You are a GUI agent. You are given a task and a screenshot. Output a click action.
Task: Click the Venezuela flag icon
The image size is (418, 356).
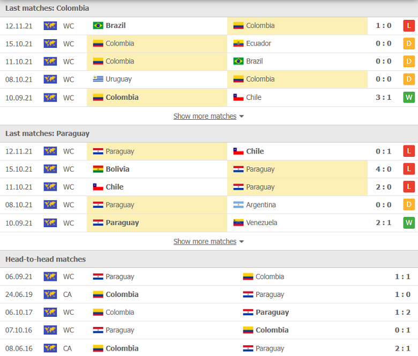pyautogui.click(x=238, y=222)
